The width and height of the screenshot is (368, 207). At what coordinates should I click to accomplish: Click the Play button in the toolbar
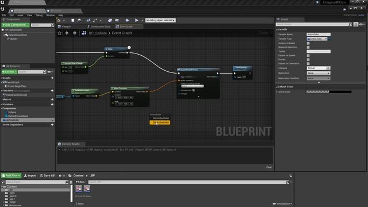pyautogui.click(x=137, y=21)
